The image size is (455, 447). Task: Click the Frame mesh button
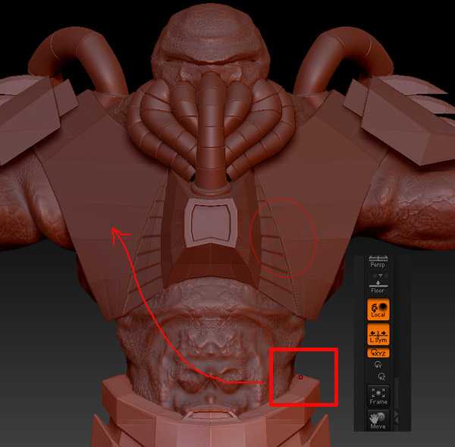[x=378, y=395]
